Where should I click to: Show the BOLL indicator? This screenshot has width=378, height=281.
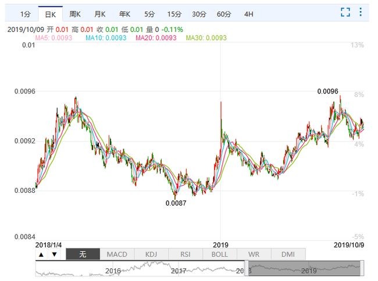[219, 254]
